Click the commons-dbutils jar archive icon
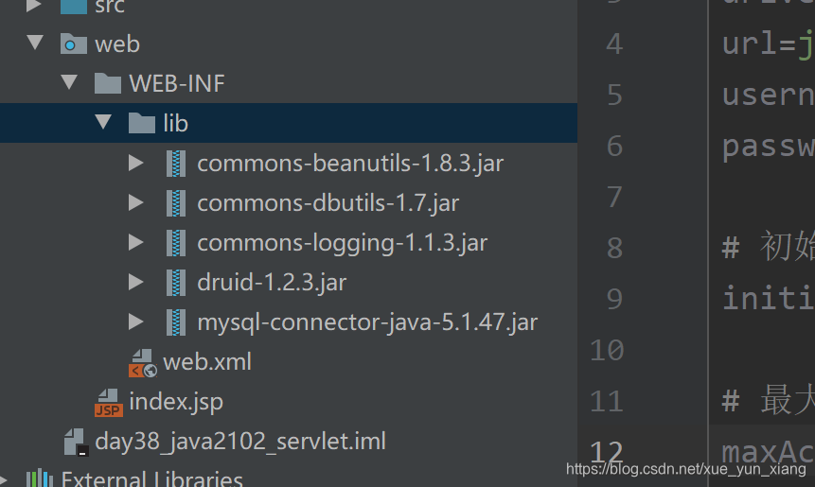This screenshot has width=815, height=487. click(176, 203)
